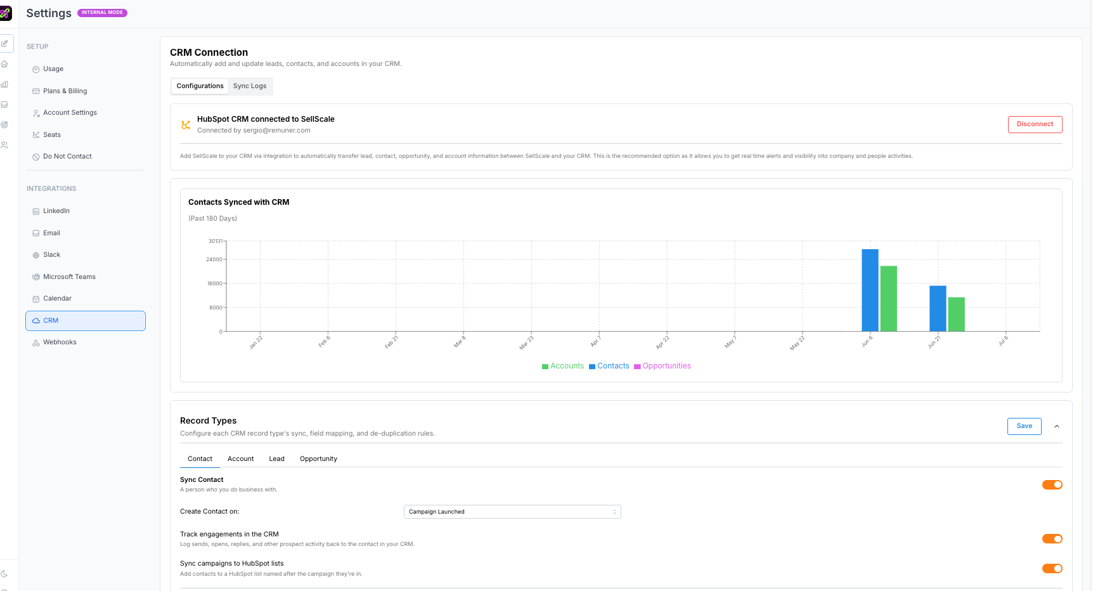Click the Slack icon in Integrations
Screen dimensions: 1093x591
pos(36,255)
